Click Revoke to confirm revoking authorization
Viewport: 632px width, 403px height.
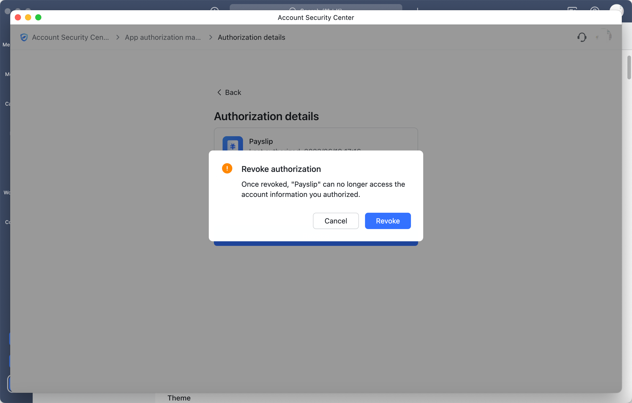pyautogui.click(x=388, y=221)
